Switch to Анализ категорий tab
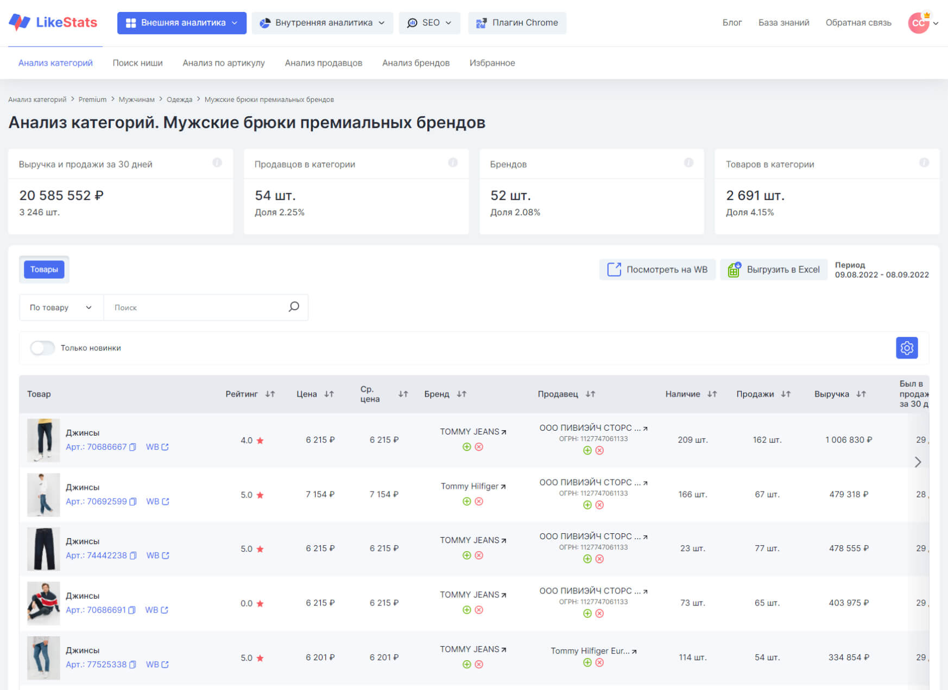The width and height of the screenshot is (948, 690). click(55, 63)
